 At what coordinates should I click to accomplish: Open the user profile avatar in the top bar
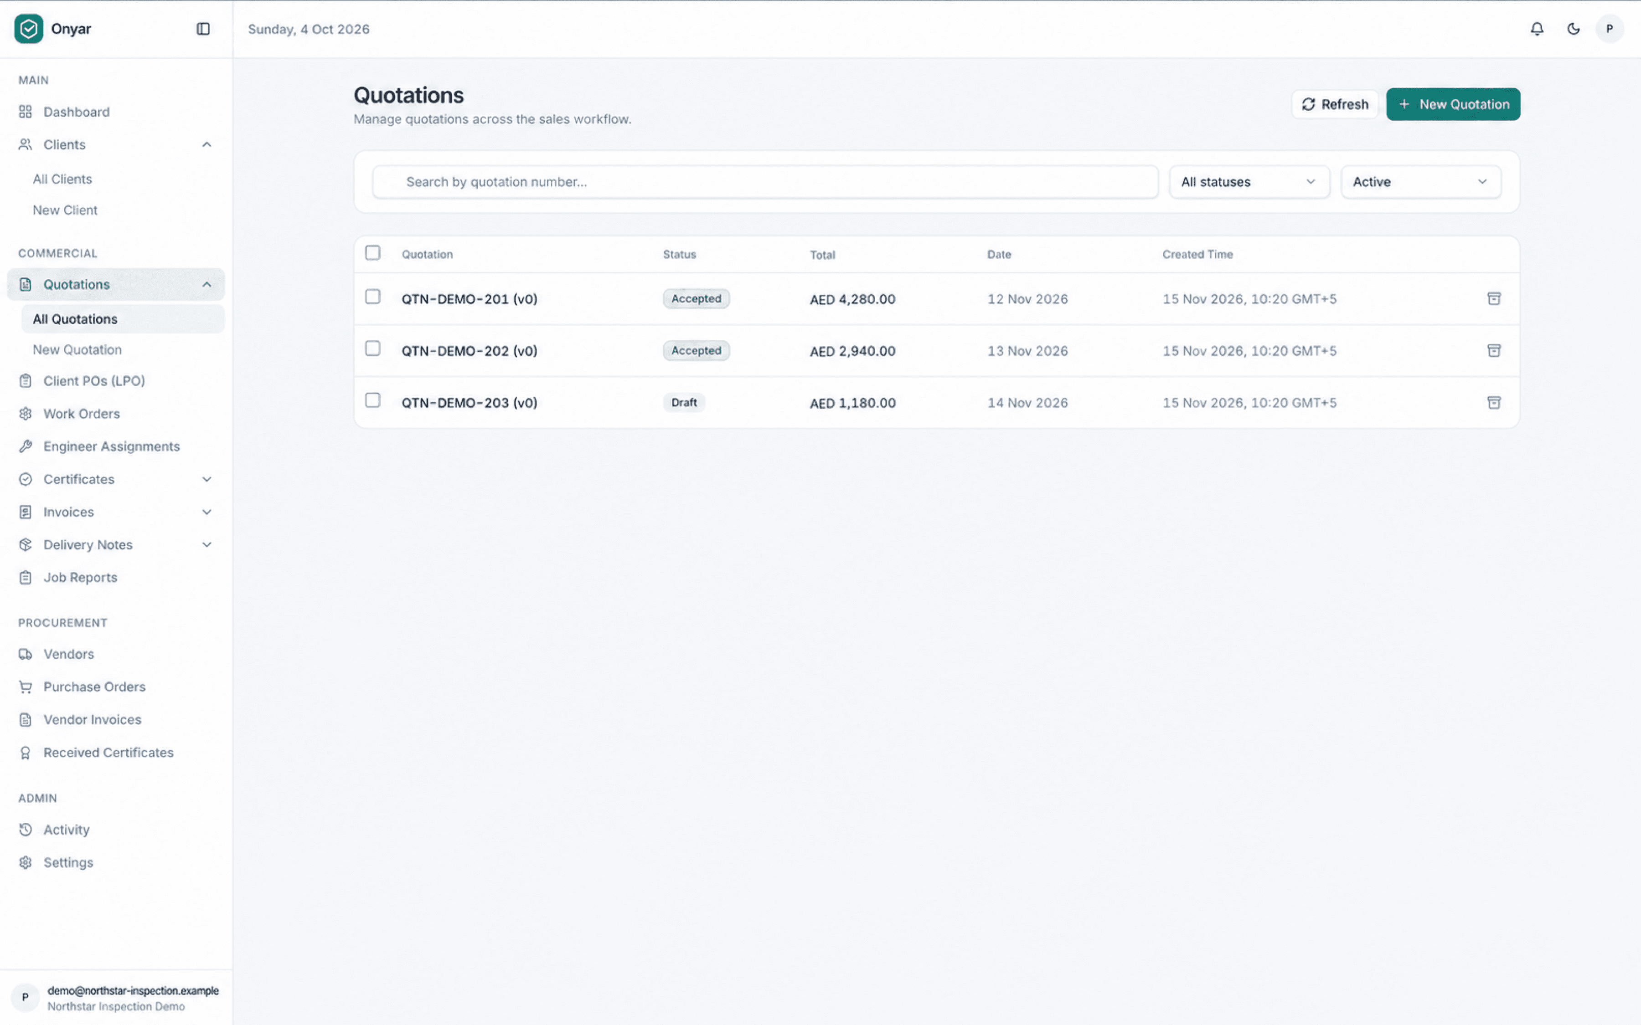coord(1609,28)
